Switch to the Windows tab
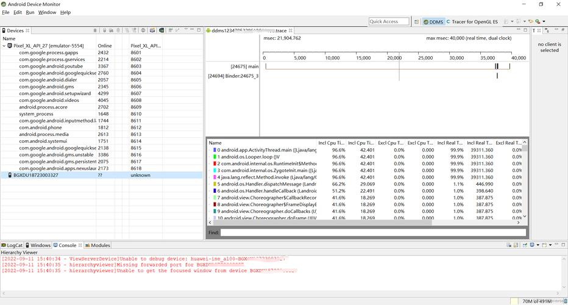Viewport: 568px width, 305px height. pos(38,245)
